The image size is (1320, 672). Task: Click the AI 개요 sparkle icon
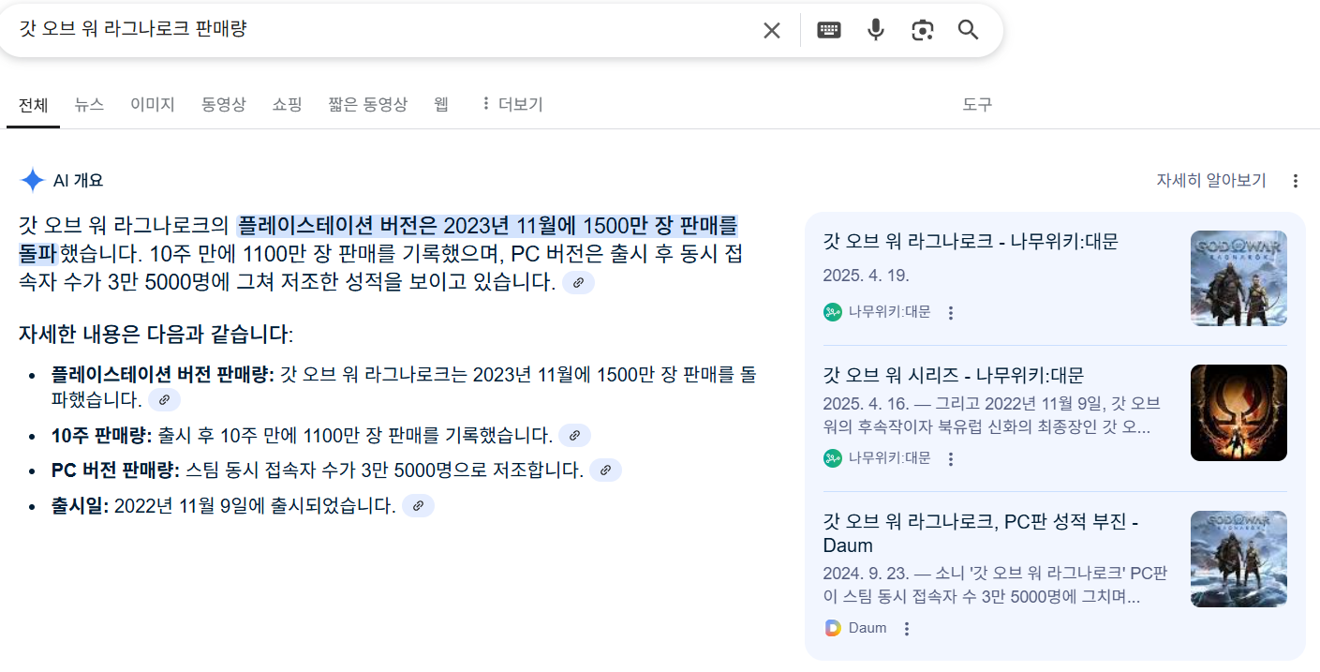33,180
